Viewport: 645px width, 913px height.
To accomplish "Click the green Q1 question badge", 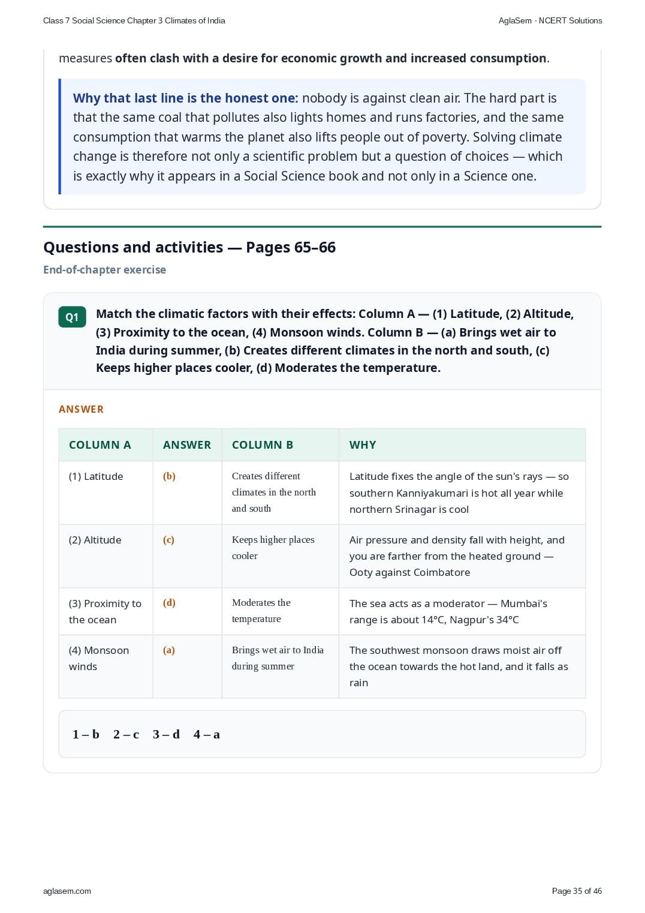I will coord(72,317).
